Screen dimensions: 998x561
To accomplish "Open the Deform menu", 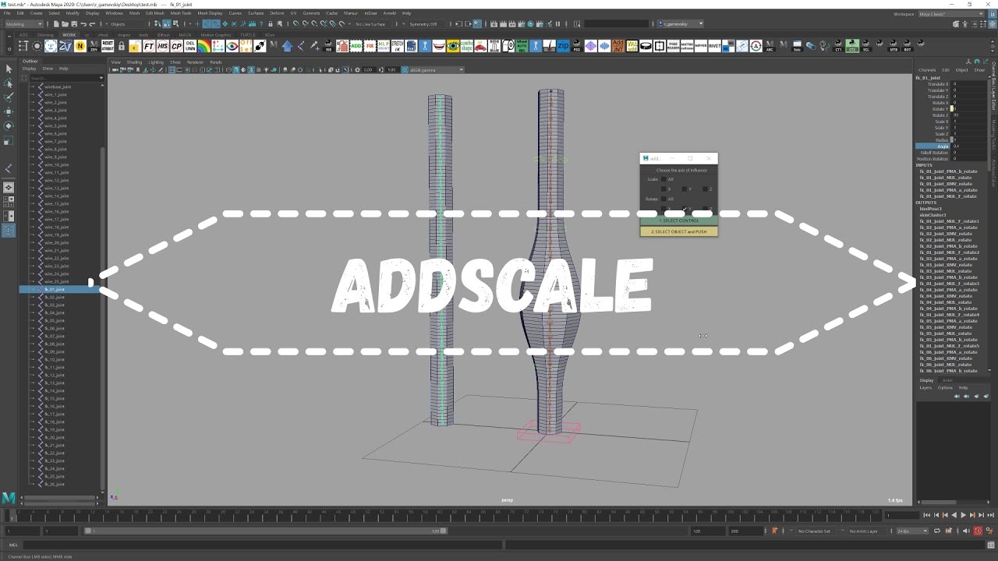I will pos(277,13).
